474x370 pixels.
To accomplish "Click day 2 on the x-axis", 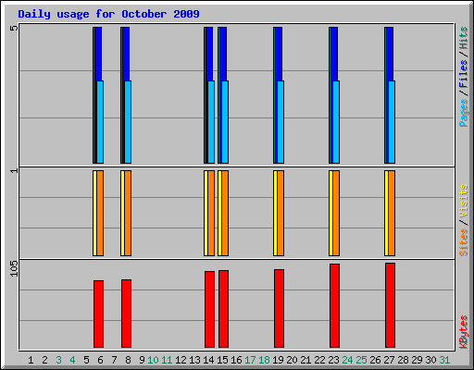I will pos(44,360).
